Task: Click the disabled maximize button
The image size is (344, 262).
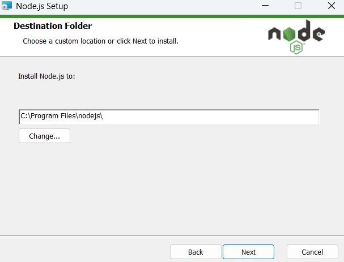Action: point(298,6)
